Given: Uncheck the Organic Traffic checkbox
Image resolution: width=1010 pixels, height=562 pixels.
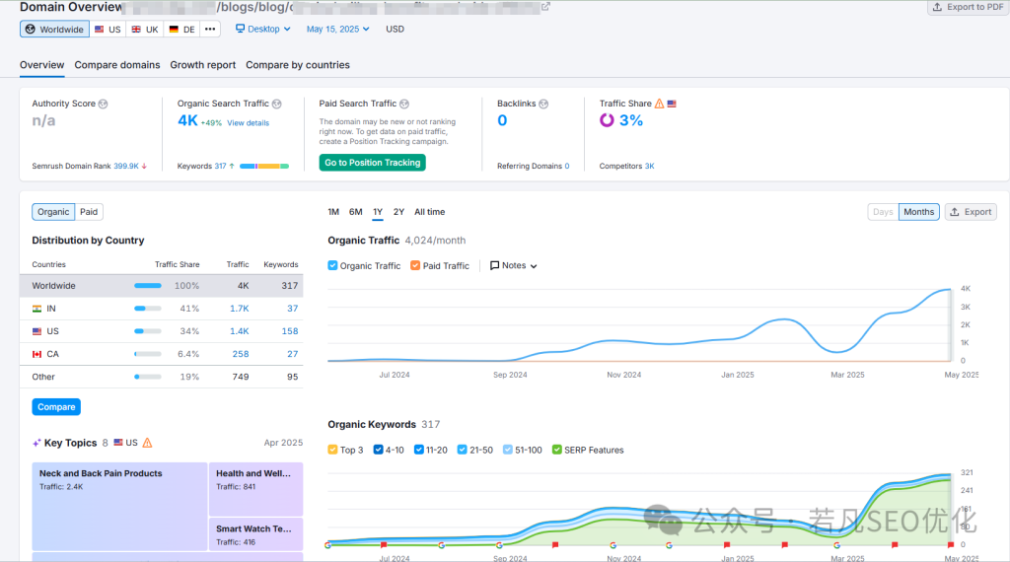Looking at the screenshot, I should pos(332,265).
